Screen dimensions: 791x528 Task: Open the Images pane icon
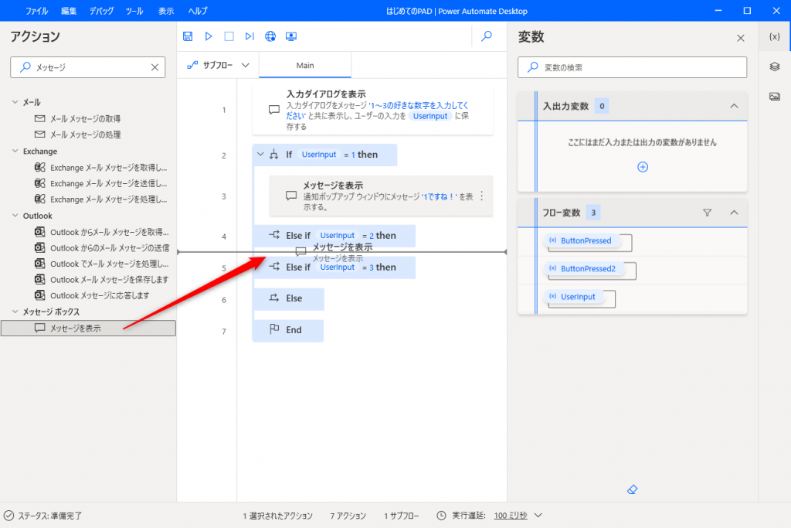pyautogui.click(x=774, y=97)
